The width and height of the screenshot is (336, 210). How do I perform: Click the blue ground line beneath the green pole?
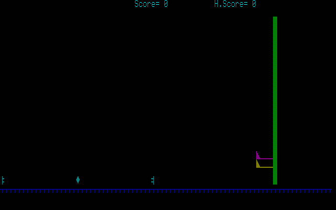coord(275,190)
